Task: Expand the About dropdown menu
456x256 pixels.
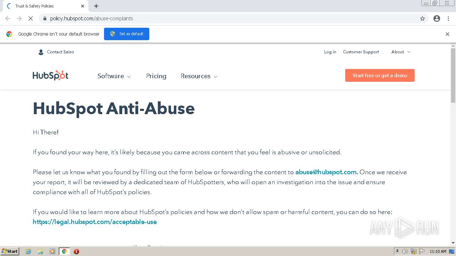Action: pyautogui.click(x=401, y=52)
